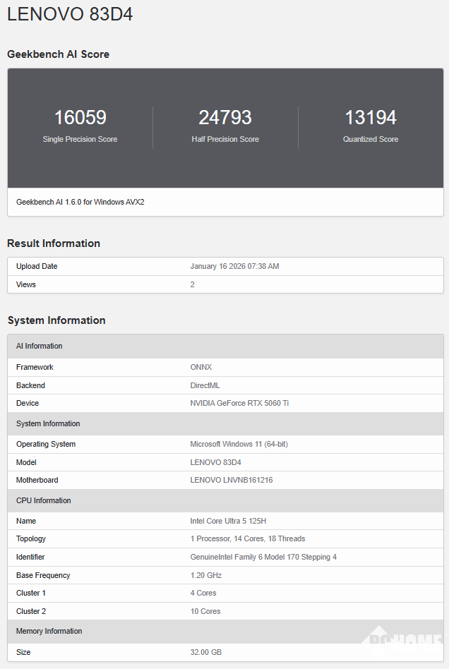This screenshot has width=449, height=669.
Task: Click the System Information table subheader
Action: click(x=48, y=423)
